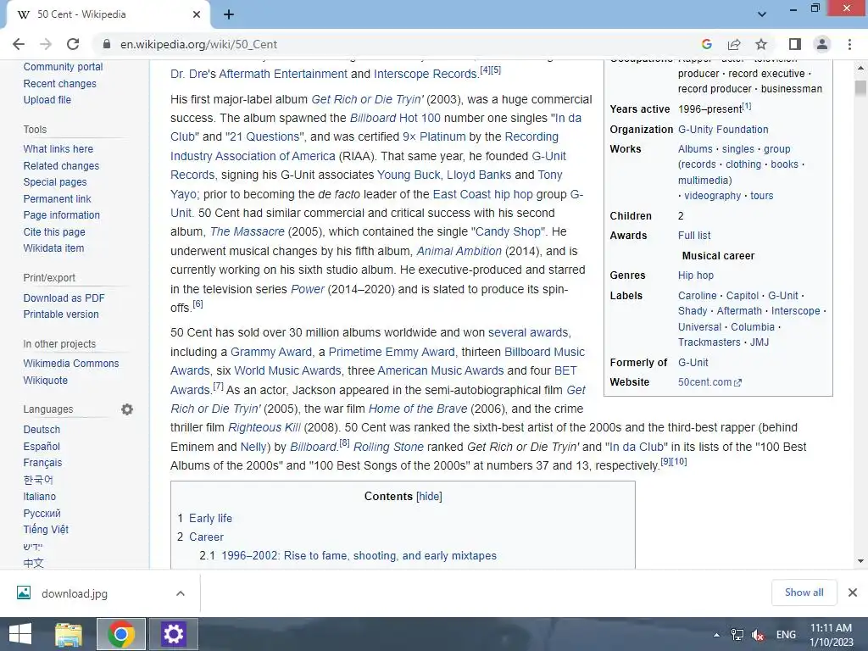The width and height of the screenshot is (868, 651).
Task: Click the Google icon in the address bar
Action: pos(706,44)
